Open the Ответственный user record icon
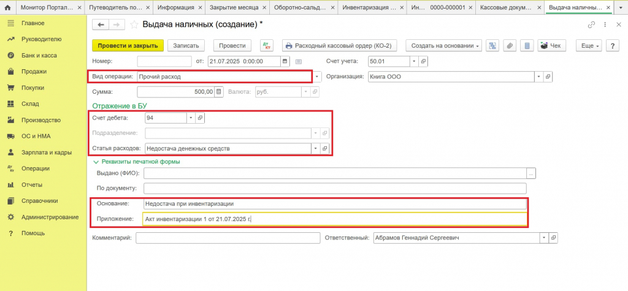The image size is (628, 291). [x=553, y=238]
